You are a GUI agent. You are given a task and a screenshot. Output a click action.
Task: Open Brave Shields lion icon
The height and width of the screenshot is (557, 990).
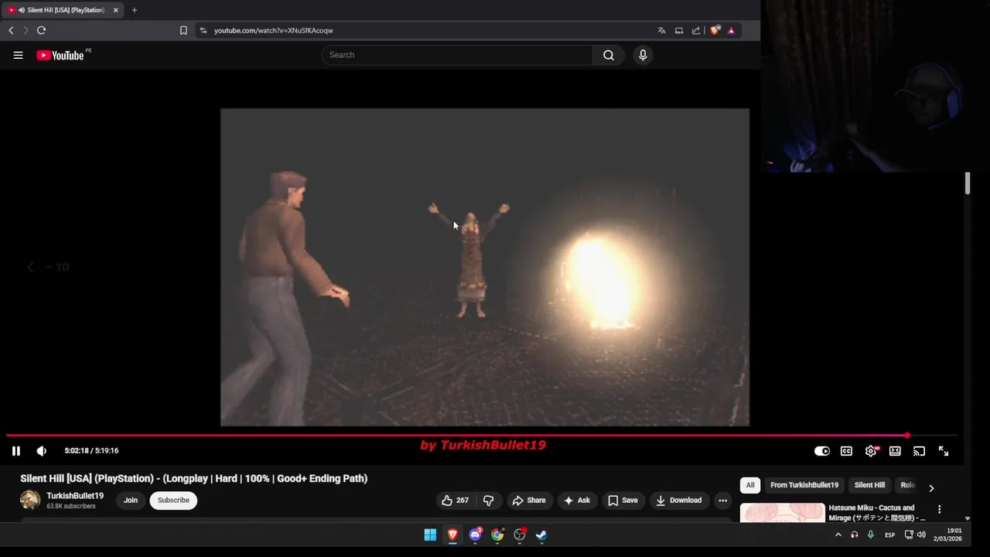(x=715, y=30)
